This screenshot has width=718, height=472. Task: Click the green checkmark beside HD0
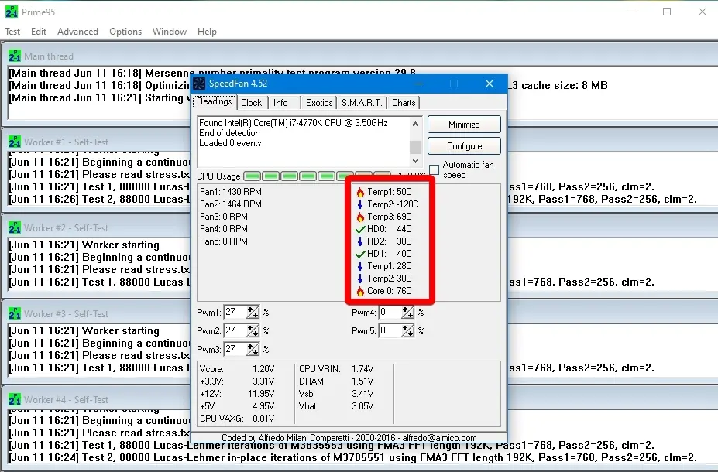tap(360, 229)
